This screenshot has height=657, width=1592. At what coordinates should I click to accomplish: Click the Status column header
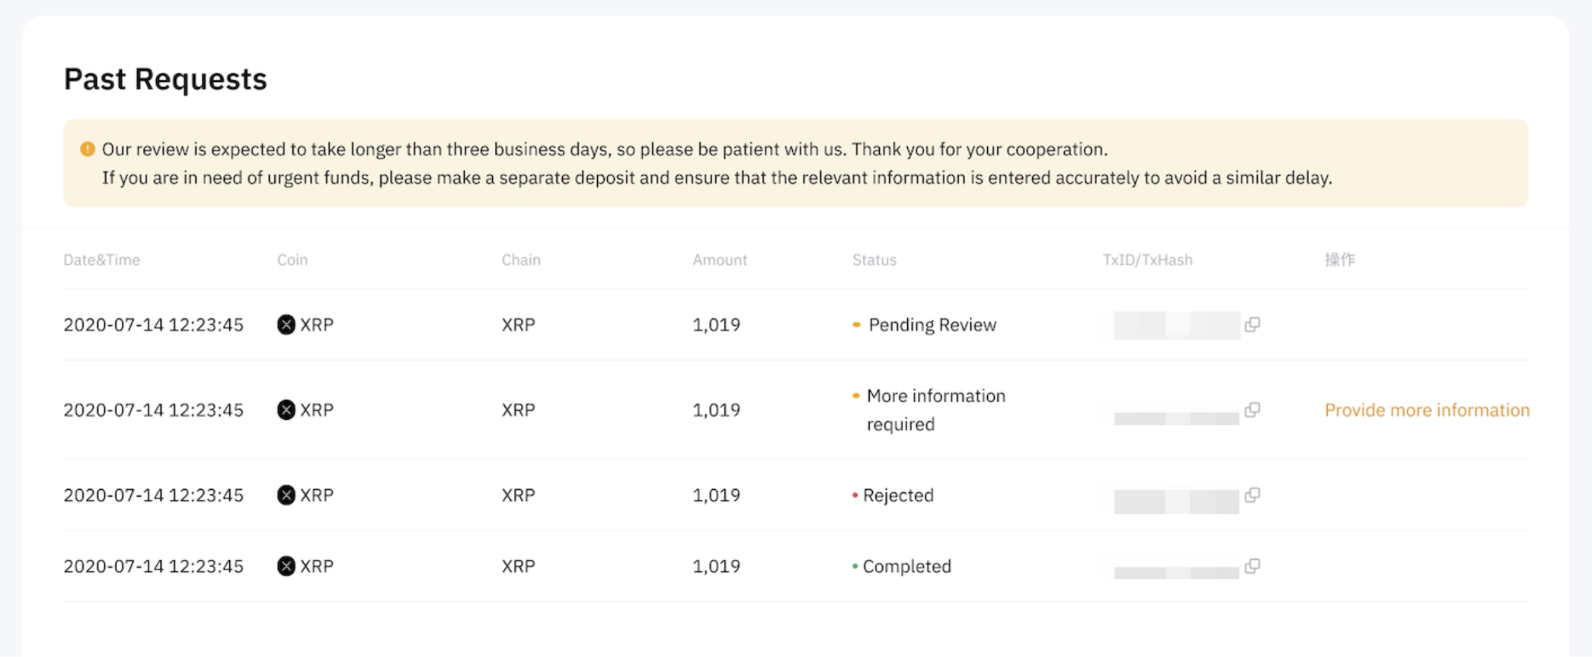click(x=875, y=260)
